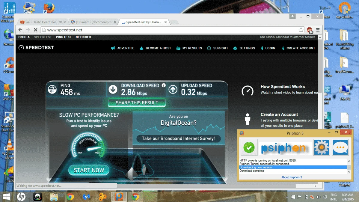Show hidden system tray icons arrow

click(x=287, y=197)
